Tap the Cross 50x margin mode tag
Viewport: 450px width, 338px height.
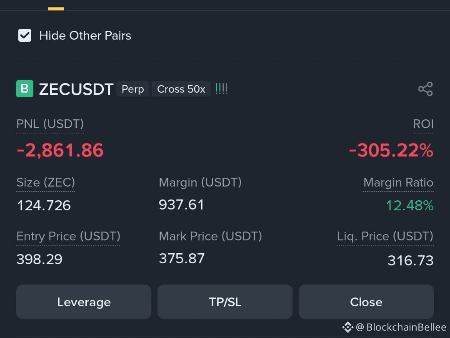181,89
